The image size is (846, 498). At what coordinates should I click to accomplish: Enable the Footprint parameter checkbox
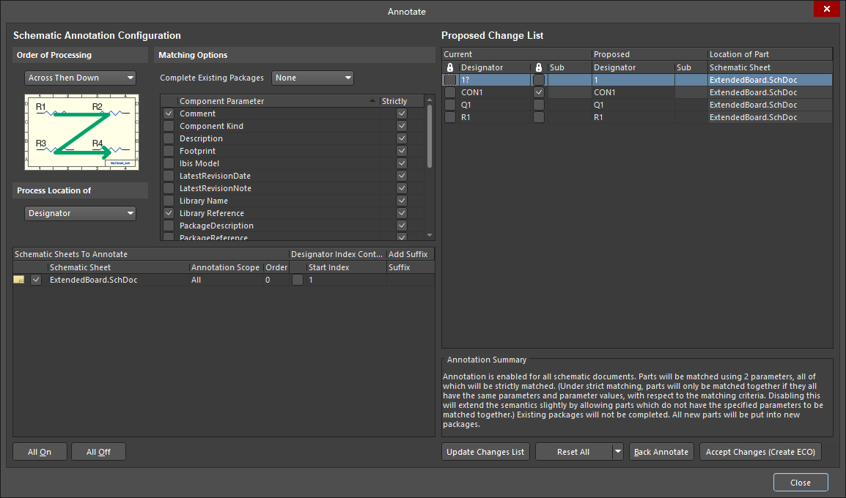click(169, 151)
